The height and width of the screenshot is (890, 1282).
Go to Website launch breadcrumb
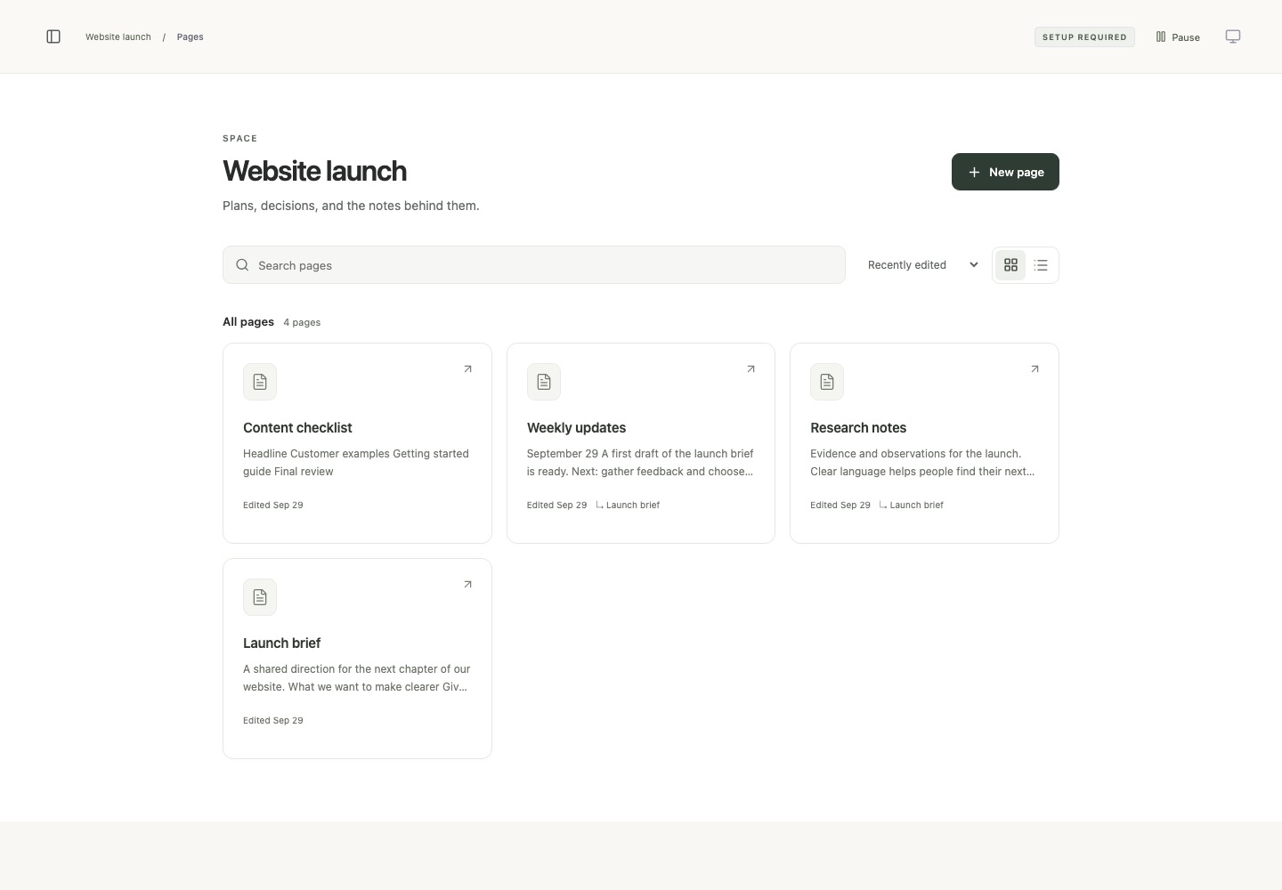[x=118, y=37]
